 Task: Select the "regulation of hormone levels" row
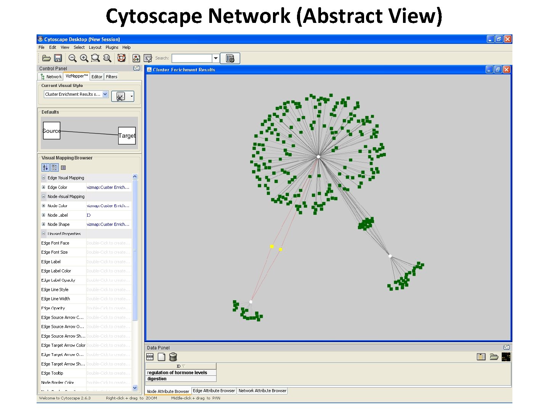click(181, 373)
